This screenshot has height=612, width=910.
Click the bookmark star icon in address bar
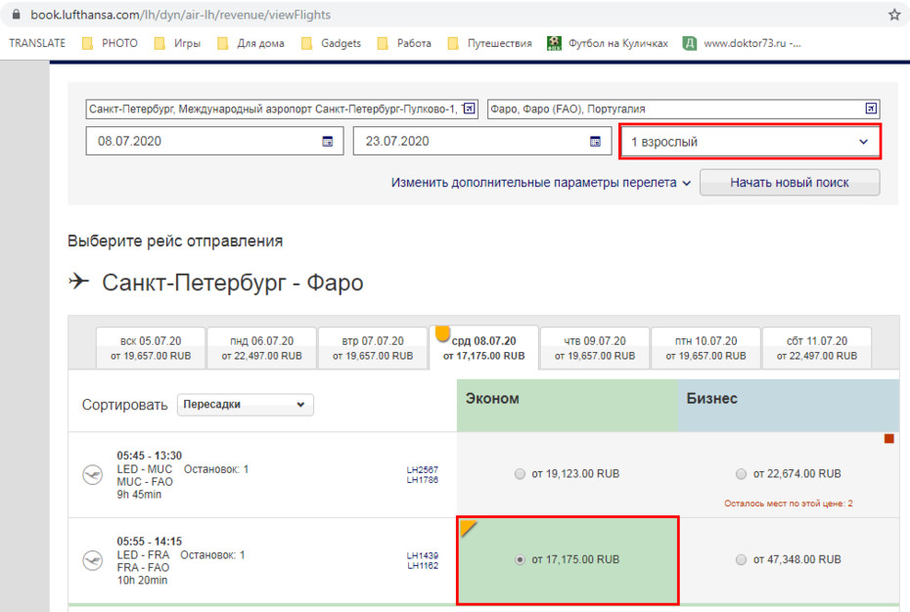coord(894,15)
